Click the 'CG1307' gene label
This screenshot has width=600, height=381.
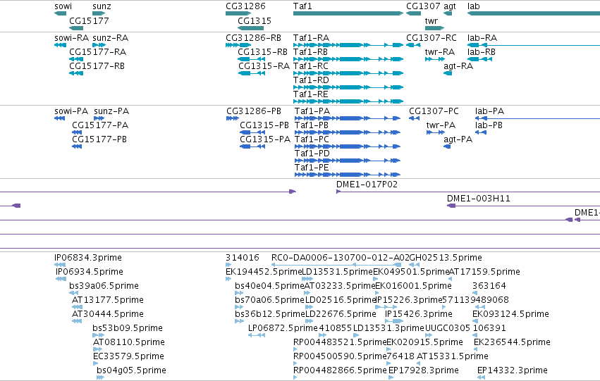(423, 6)
